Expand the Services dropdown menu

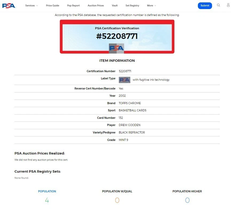click(32, 6)
